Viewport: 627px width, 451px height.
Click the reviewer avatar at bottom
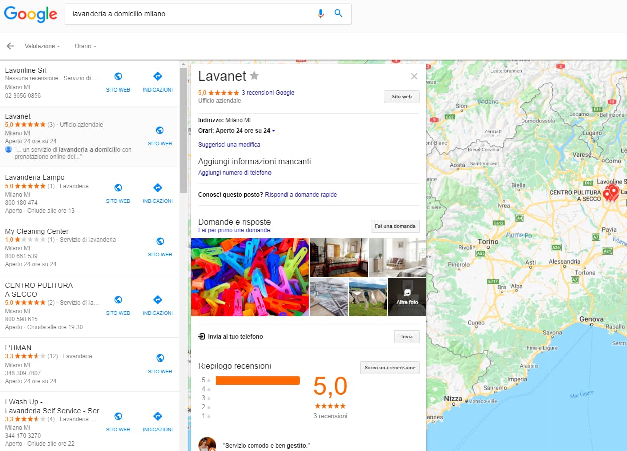(x=207, y=444)
